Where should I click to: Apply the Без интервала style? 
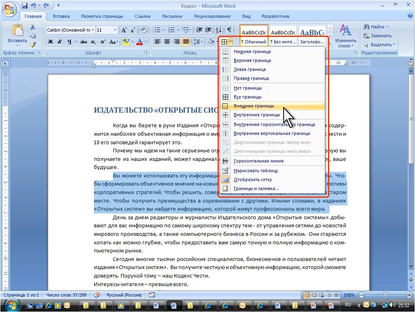point(283,36)
